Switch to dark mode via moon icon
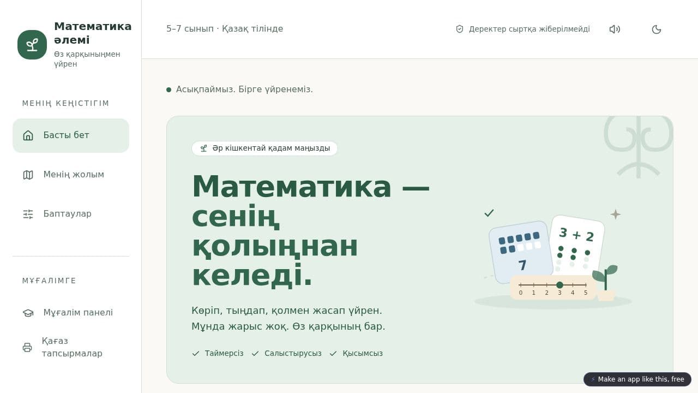 (x=657, y=29)
